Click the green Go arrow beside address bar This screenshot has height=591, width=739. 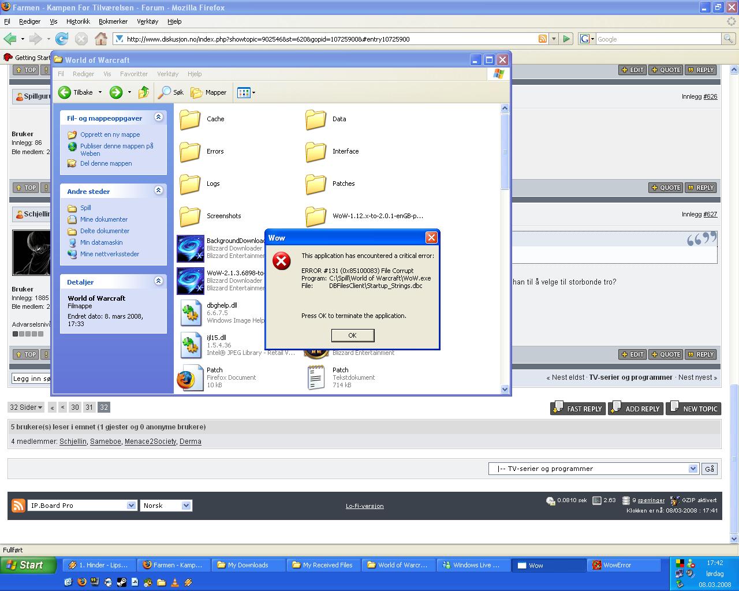click(566, 39)
